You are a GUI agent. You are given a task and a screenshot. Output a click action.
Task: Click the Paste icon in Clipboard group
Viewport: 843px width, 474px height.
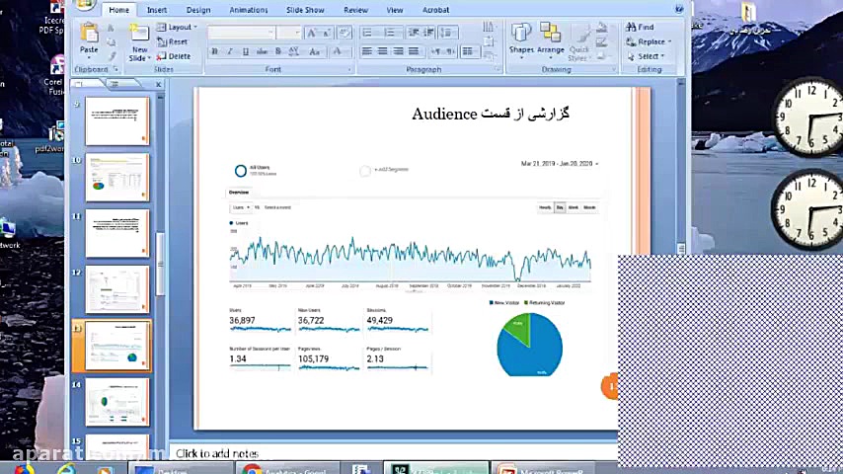pos(89,38)
